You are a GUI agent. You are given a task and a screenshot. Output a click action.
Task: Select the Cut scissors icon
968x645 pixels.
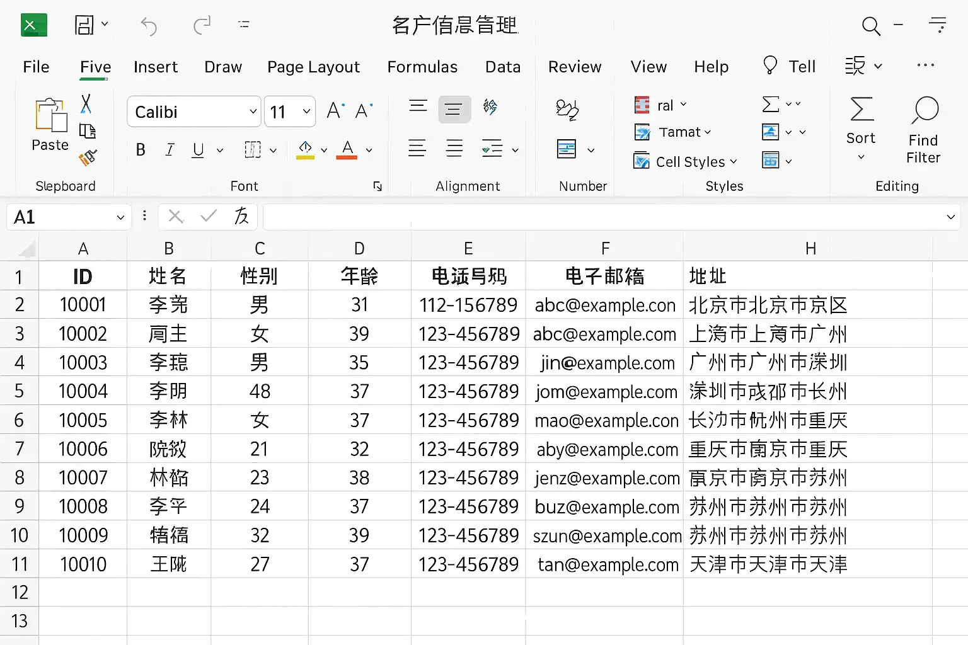[86, 103]
